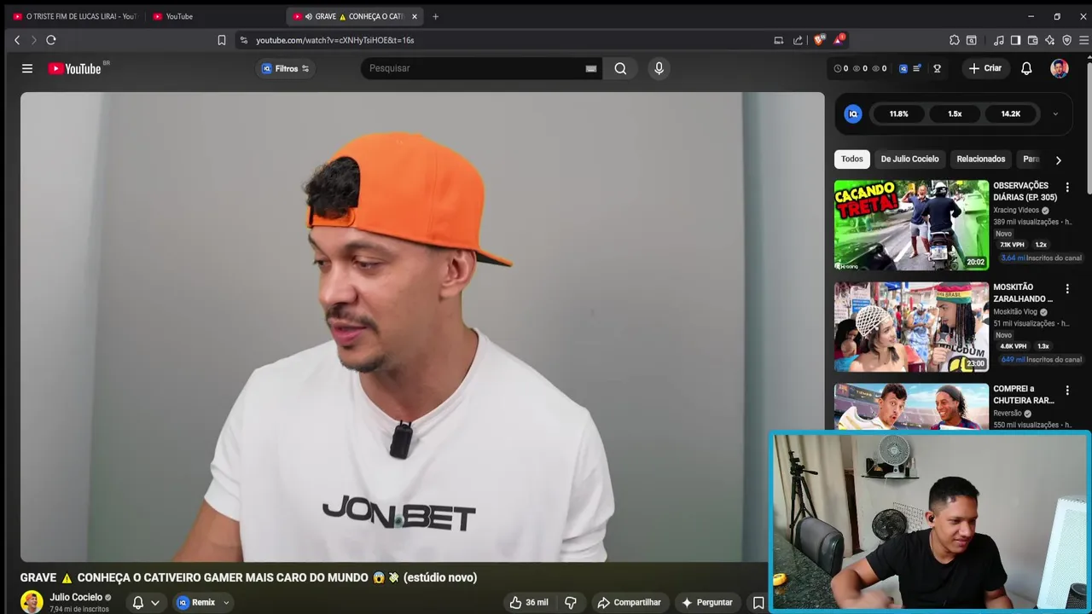Open a new browser tab
The height and width of the screenshot is (614, 1092).
[x=435, y=16]
